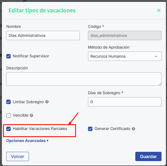Click the Volver button
Image resolution: width=167 pixels, height=166 pixels.
17,156
